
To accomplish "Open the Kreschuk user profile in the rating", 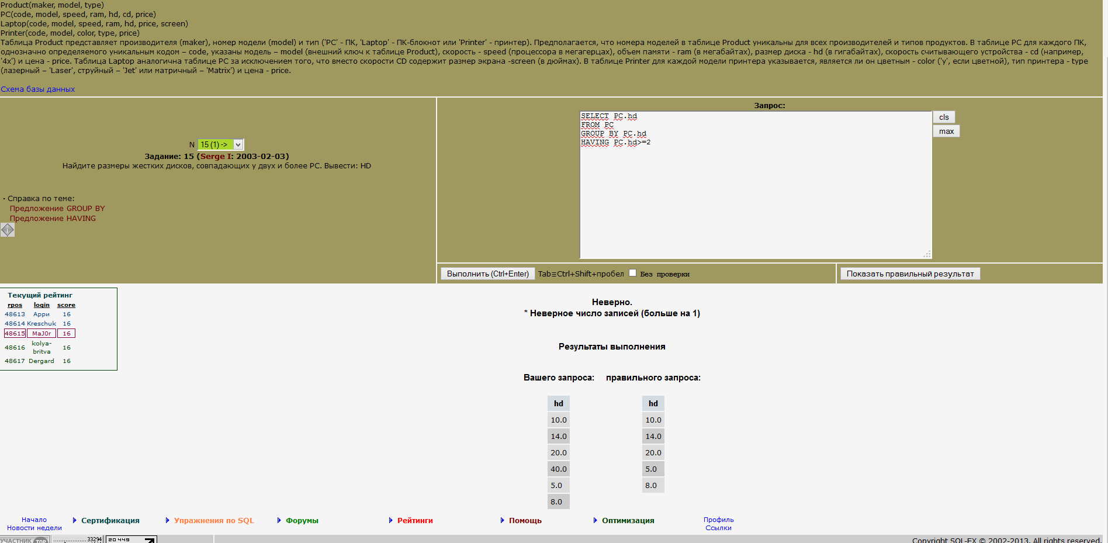I will (41, 324).
